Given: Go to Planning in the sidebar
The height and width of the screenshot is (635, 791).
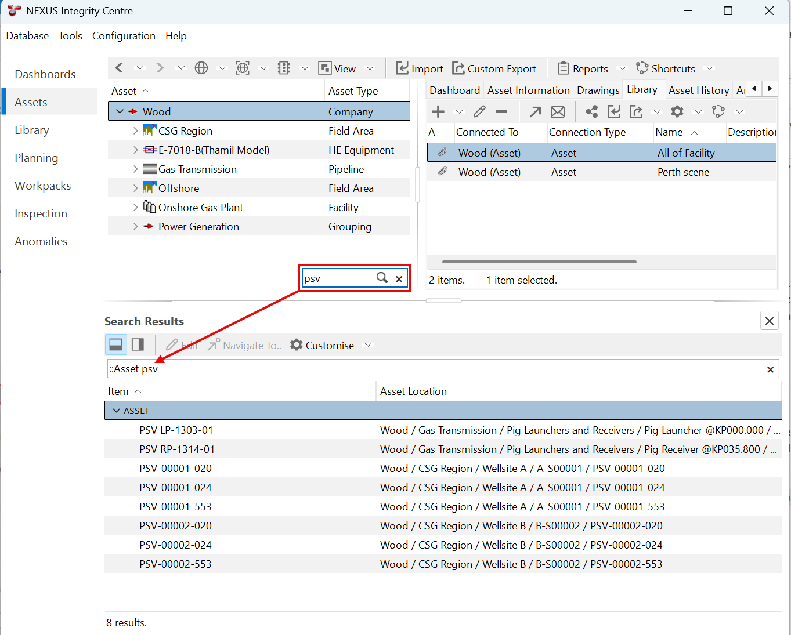Looking at the screenshot, I should point(37,158).
